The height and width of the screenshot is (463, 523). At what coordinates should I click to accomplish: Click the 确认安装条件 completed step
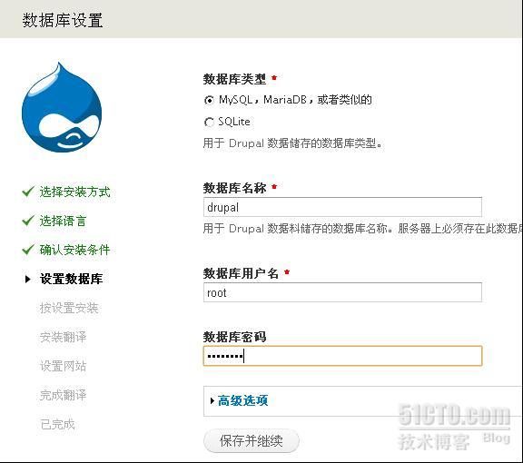click(x=74, y=250)
